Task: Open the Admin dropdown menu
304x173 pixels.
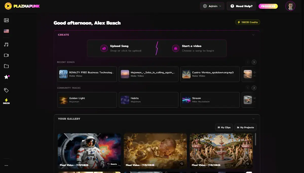Action: tap(212, 6)
